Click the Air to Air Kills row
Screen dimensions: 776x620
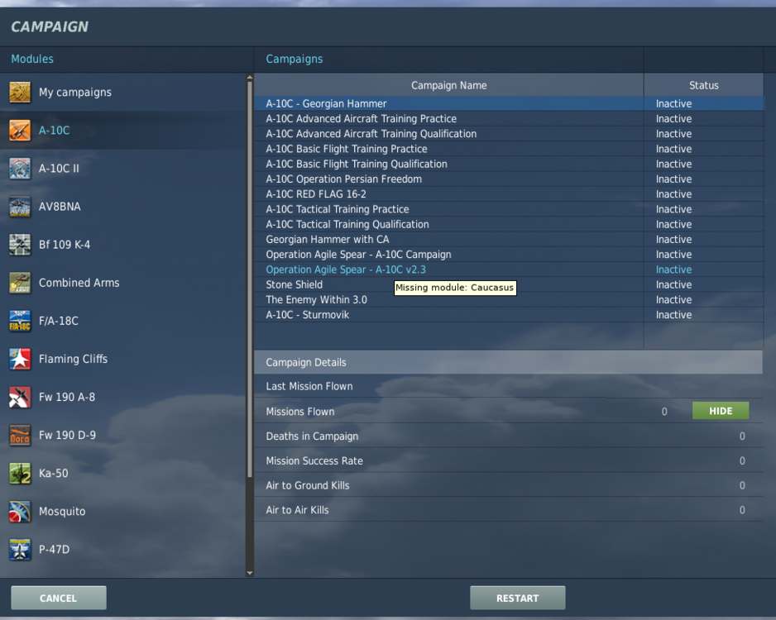click(508, 510)
